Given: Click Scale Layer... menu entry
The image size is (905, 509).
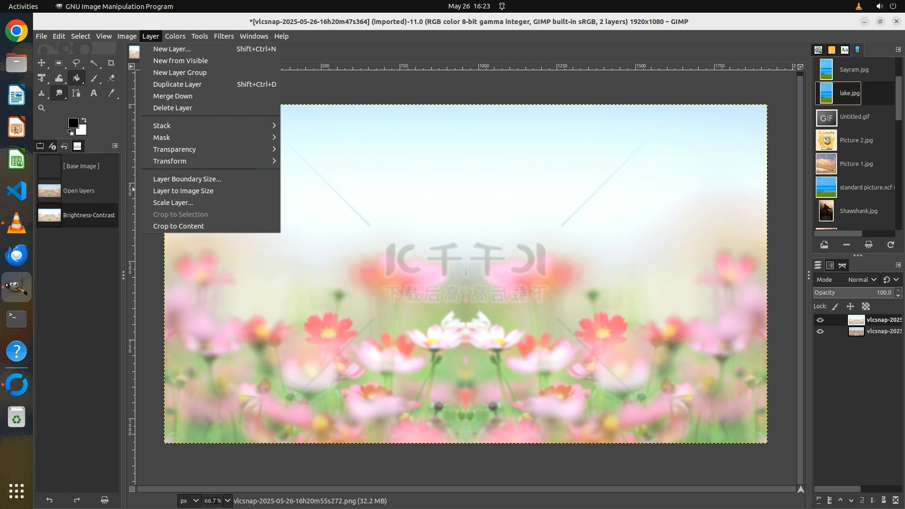Looking at the screenshot, I should [x=173, y=203].
